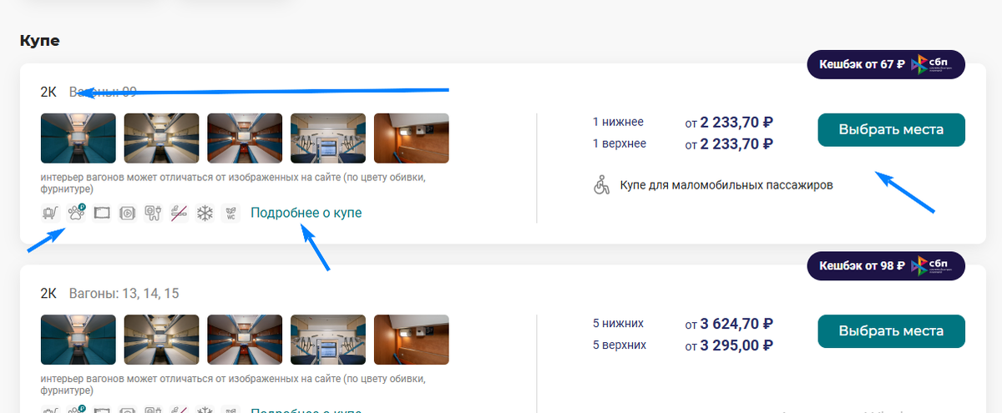Click price от 3 624,70 ₽
The width and height of the screenshot is (1002, 413).
pos(729,324)
